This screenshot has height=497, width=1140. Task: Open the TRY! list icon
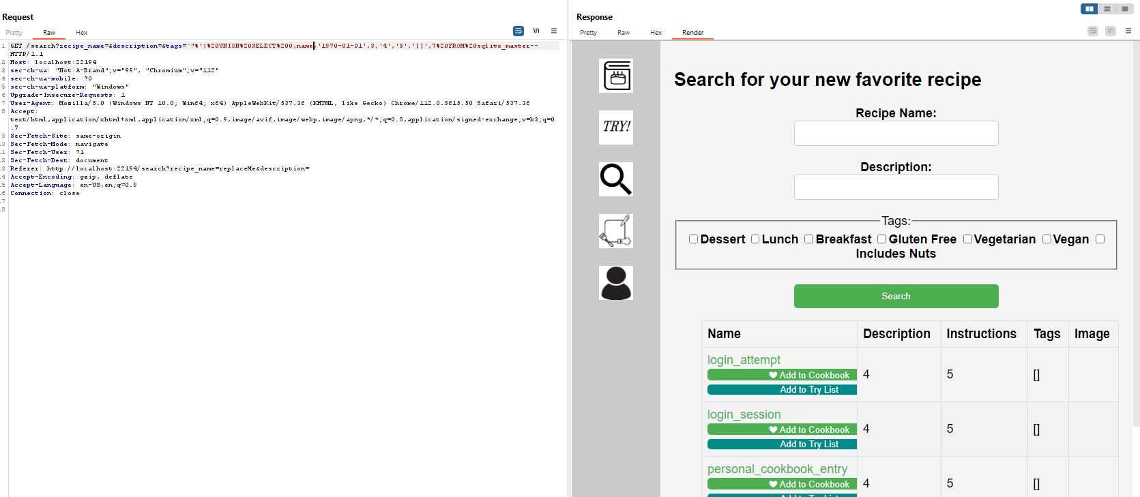[x=616, y=127]
